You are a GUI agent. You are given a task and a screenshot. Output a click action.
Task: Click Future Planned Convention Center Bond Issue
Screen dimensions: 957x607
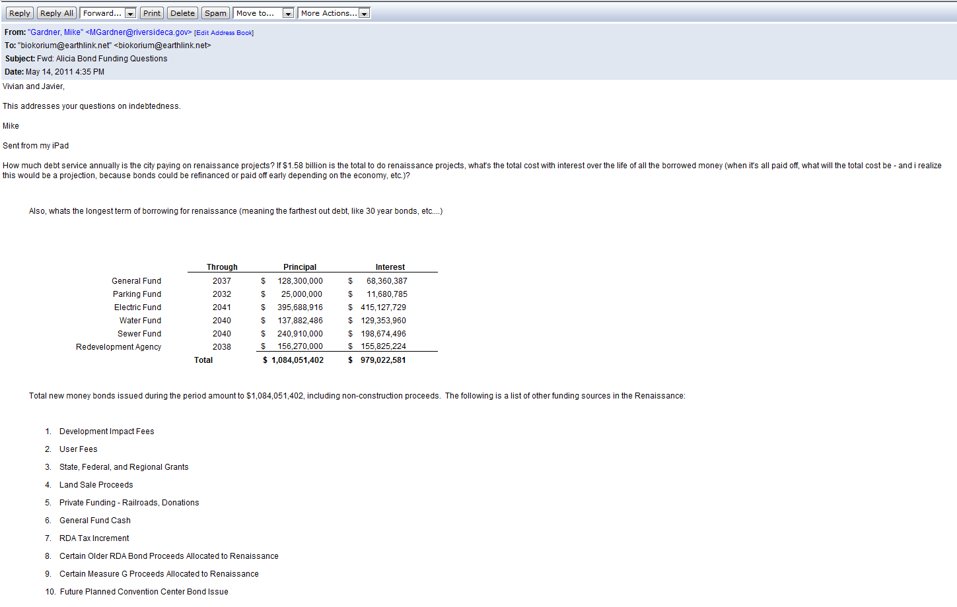(x=144, y=592)
